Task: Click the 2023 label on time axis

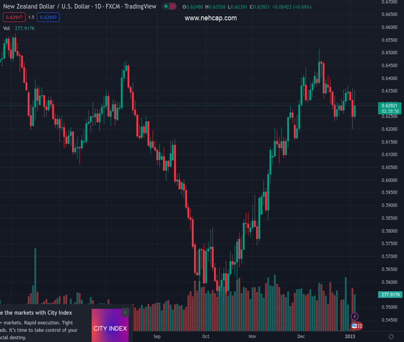Action: click(x=350, y=336)
